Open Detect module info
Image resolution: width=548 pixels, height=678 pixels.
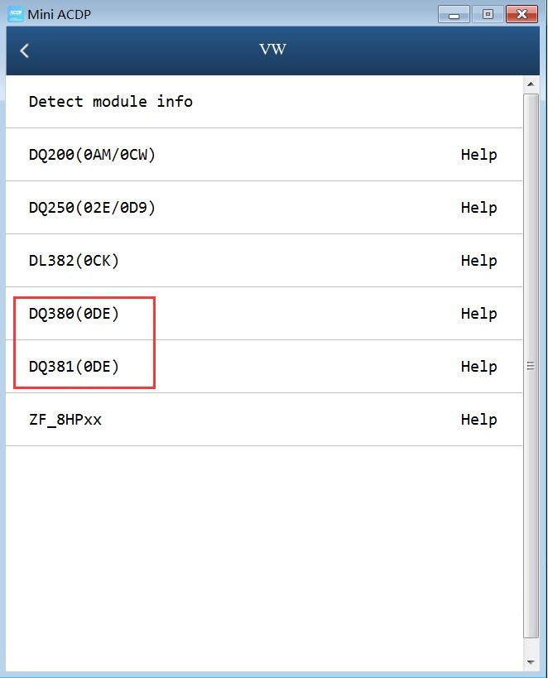[x=110, y=102]
